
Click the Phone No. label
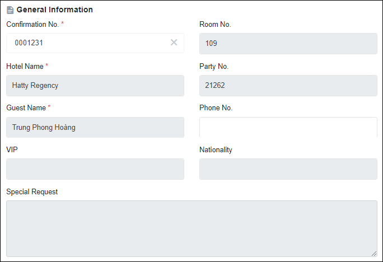click(216, 107)
